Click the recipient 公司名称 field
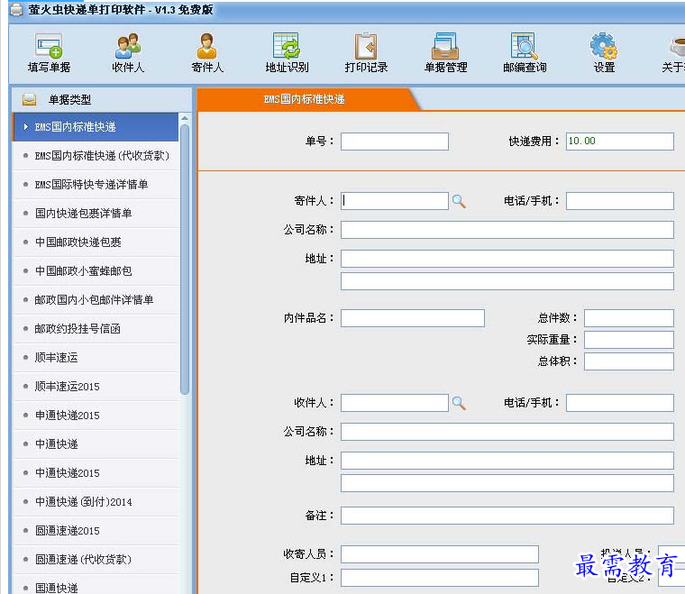Image resolution: width=685 pixels, height=594 pixels. click(507, 432)
